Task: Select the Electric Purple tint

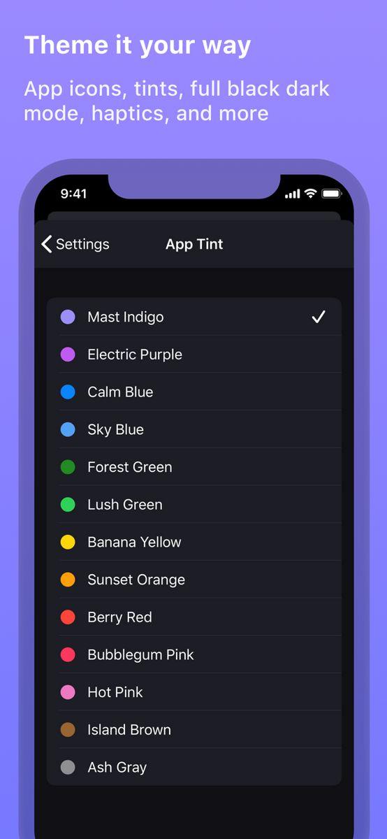Action: pyautogui.click(x=194, y=354)
